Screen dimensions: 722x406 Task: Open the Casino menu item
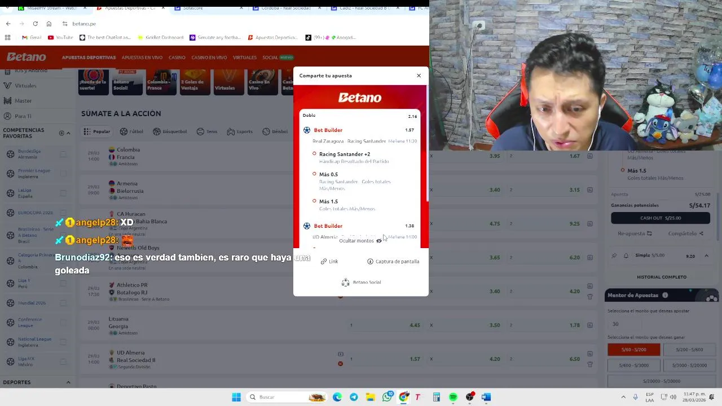pos(177,58)
